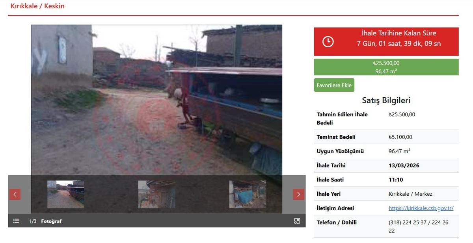Select the third blue container thumbnail
Screen dimensions: 473x243
click(x=248, y=194)
